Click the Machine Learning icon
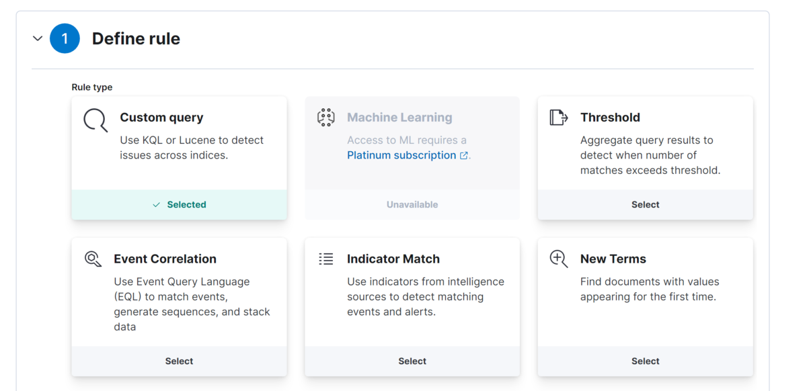 pos(326,118)
